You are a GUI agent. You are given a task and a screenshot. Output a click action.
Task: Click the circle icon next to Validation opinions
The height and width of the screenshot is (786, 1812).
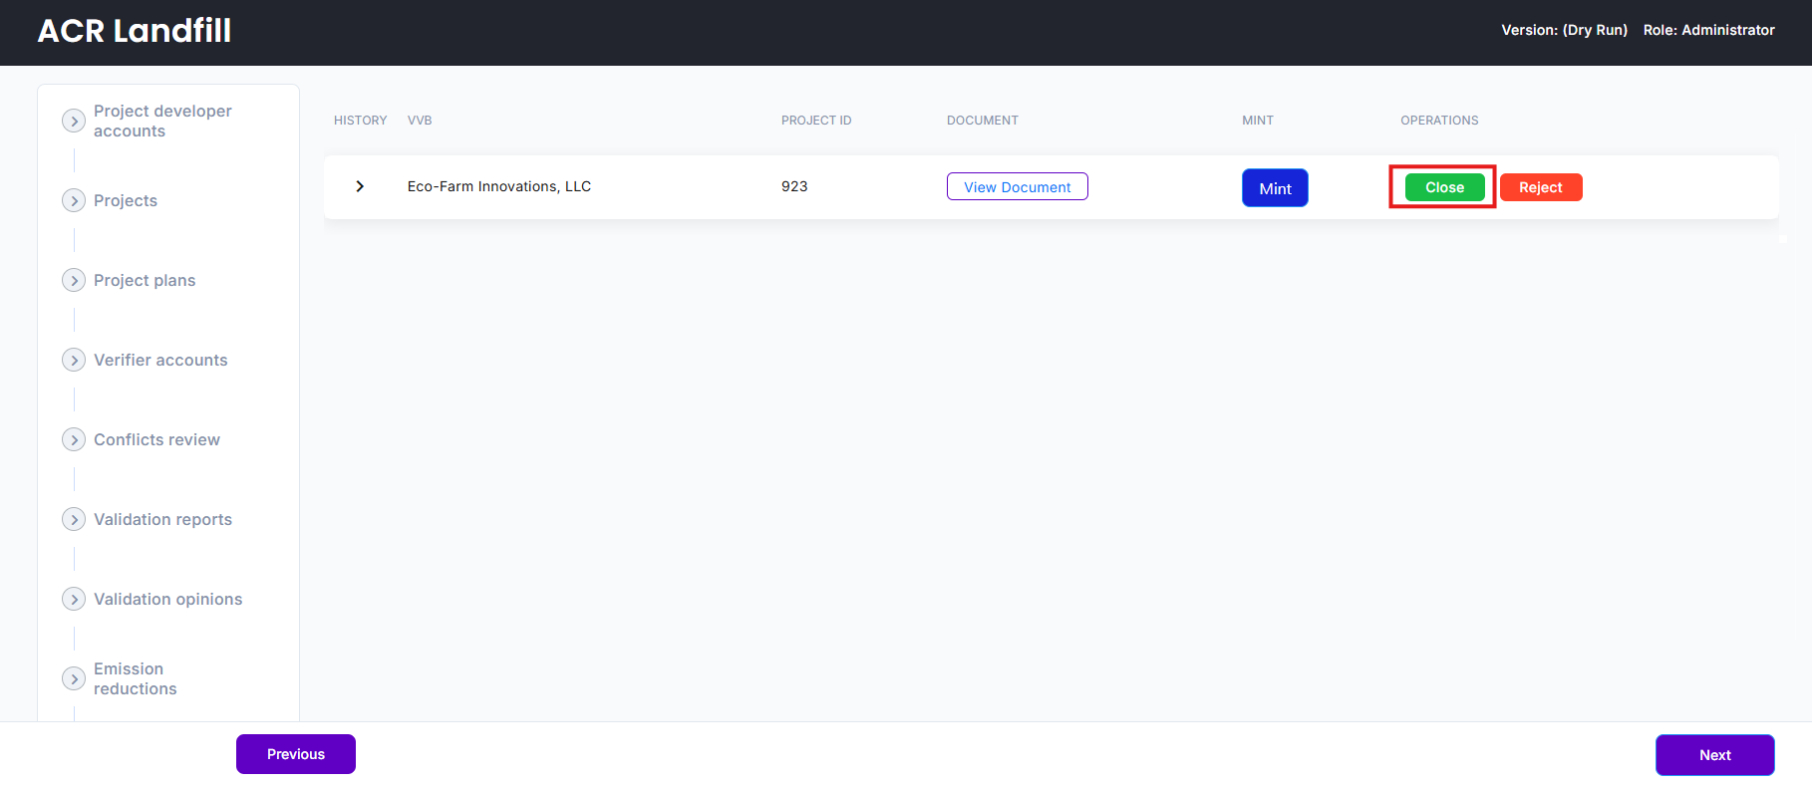pos(74,599)
